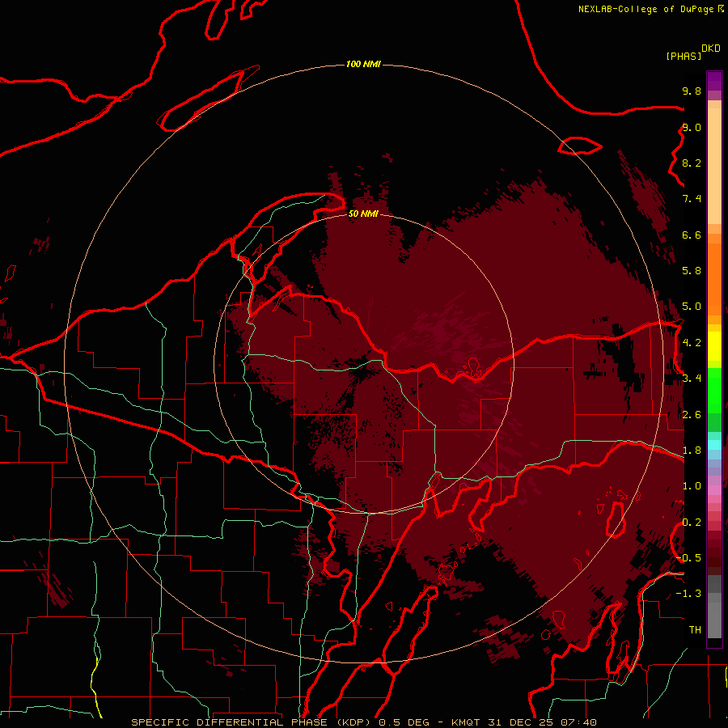Click the 9.0 value on the color scale
Screen dimensions: 728x728
(x=692, y=127)
